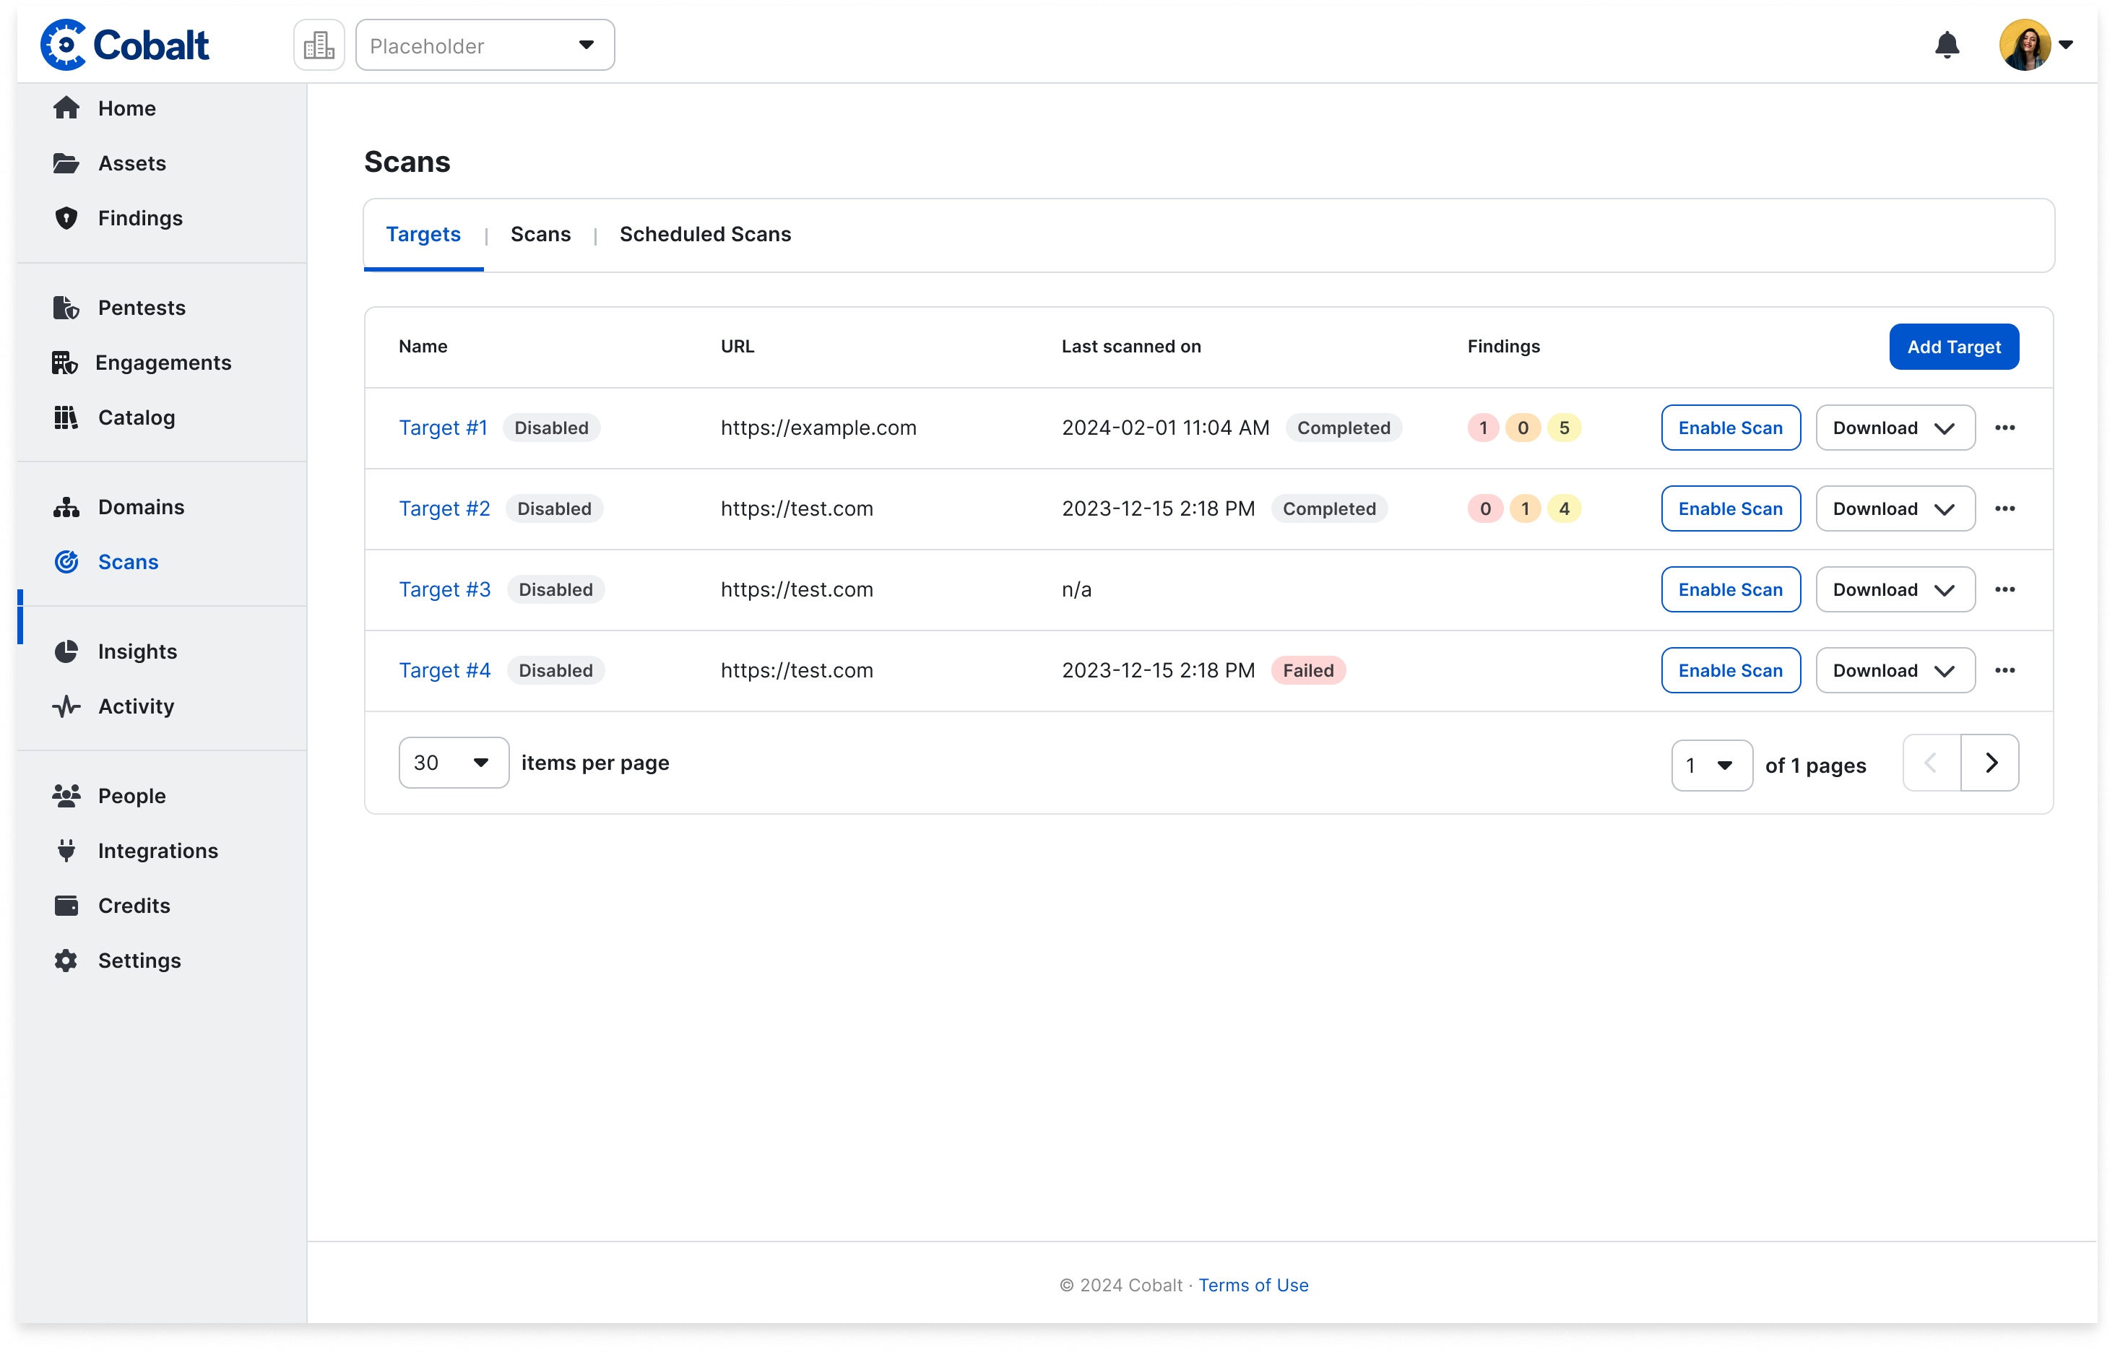
Task: Click the Integrations plug icon
Action: pyautogui.click(x=66, y=851)
